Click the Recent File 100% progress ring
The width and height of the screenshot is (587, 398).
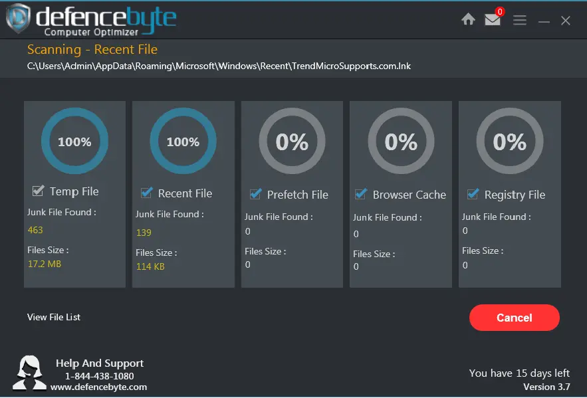(183, 141)
